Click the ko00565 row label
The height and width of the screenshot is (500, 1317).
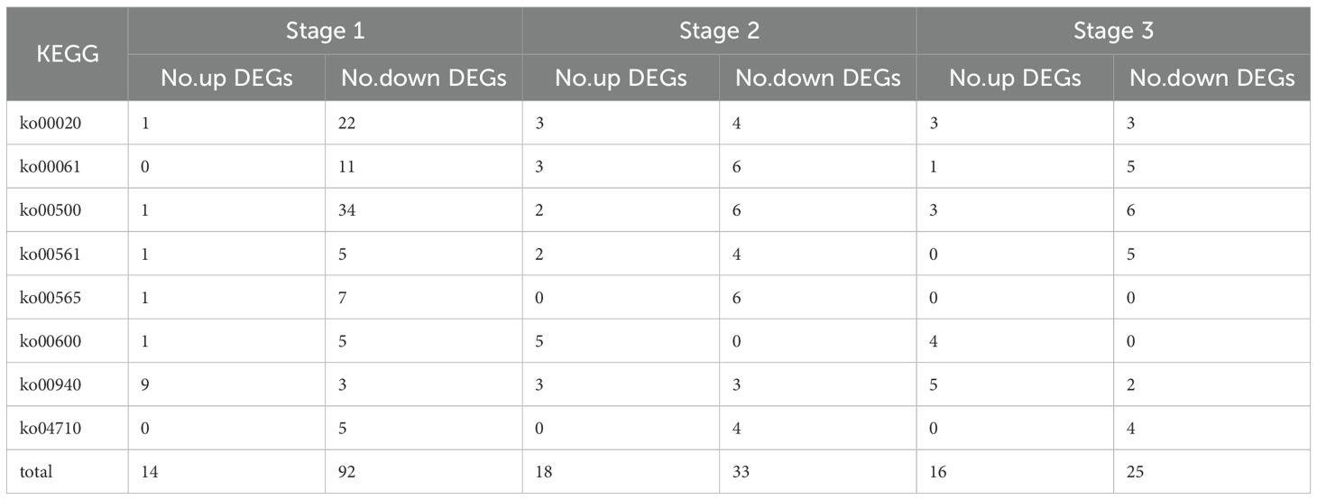tap(51, 298)
